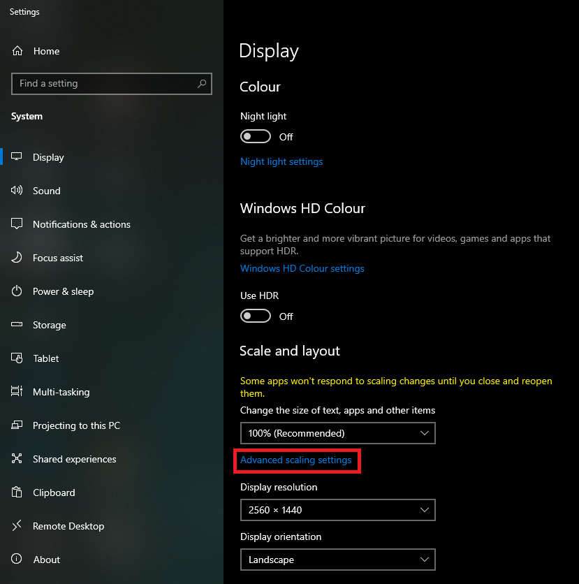
Task: Click 'Change the size of text, apps' label
Action: (338, 411)
